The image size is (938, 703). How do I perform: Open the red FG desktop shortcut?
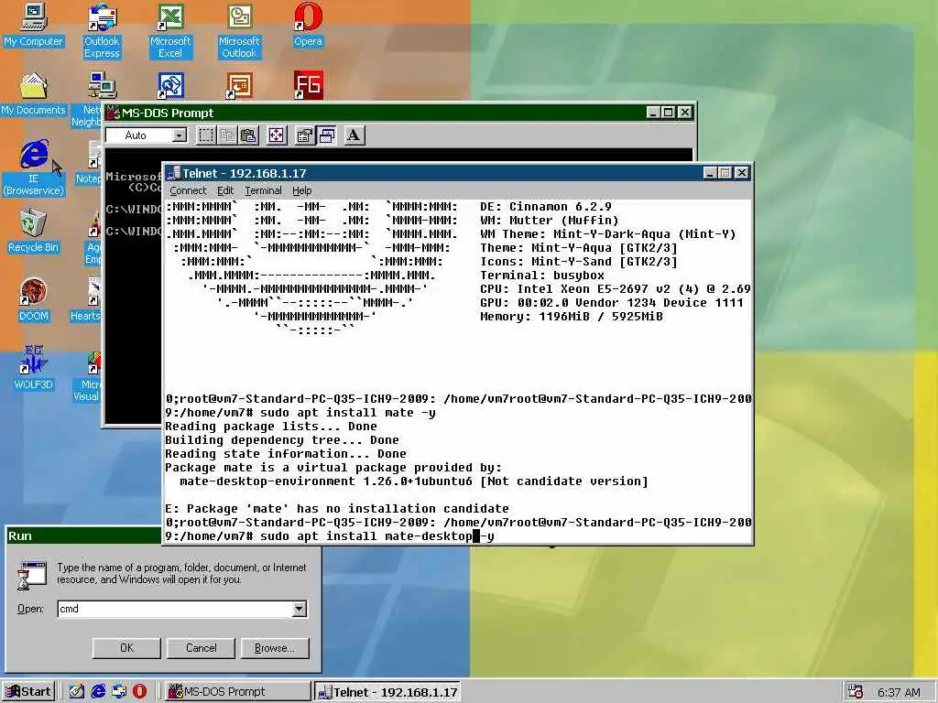point(308,85)
